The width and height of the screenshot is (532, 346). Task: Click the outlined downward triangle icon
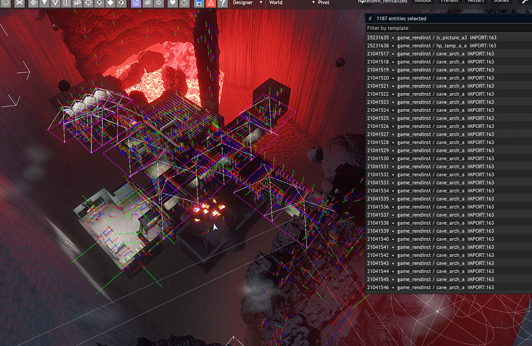click(55, 3)
